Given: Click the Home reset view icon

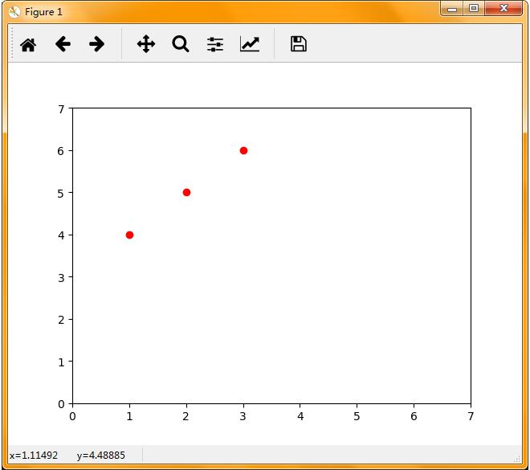Looking at the screenshot, I should coord(28,44).
